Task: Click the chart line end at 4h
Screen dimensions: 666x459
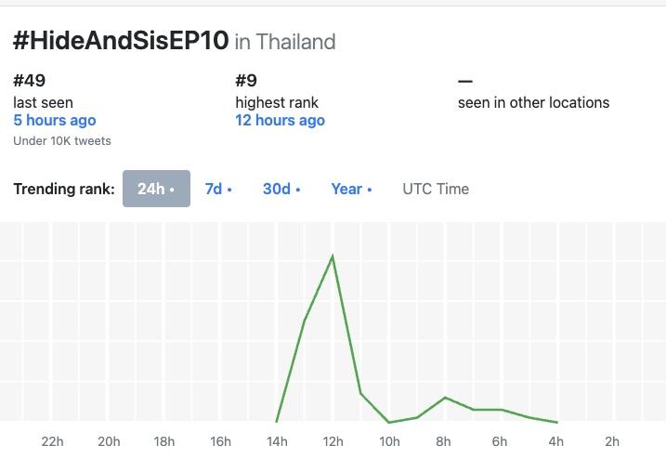Action: coord(556,422)
